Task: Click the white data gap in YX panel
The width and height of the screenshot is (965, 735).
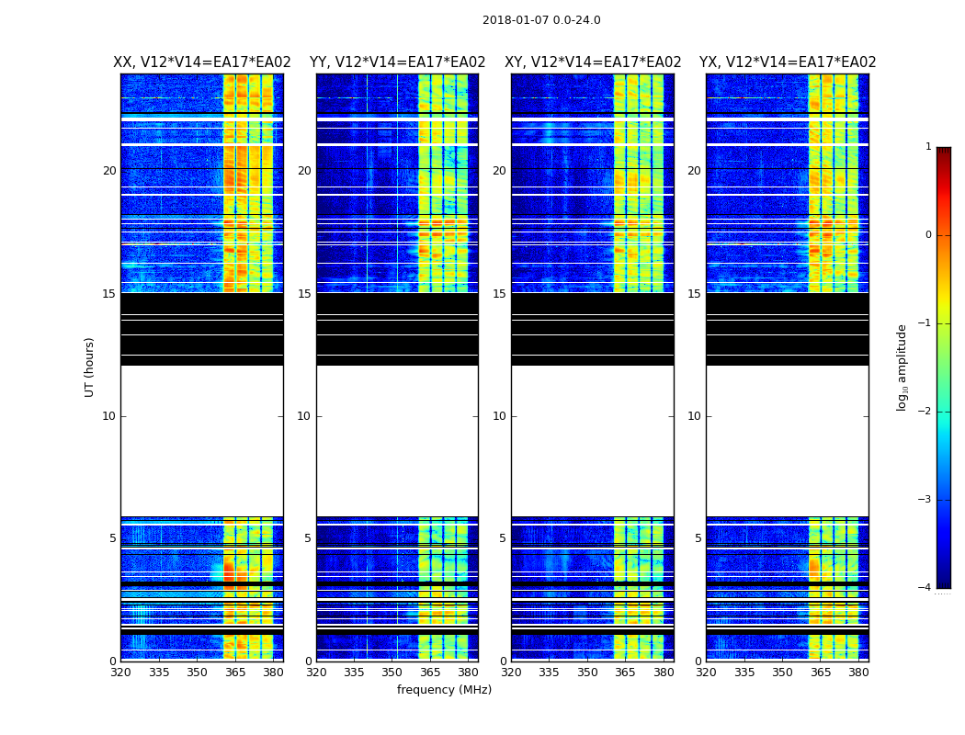Action: coord(788,441)
